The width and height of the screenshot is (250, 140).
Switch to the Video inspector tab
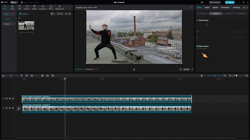click(x=199, y=7)
